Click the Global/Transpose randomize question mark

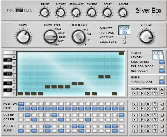click(x=155, y=93)
